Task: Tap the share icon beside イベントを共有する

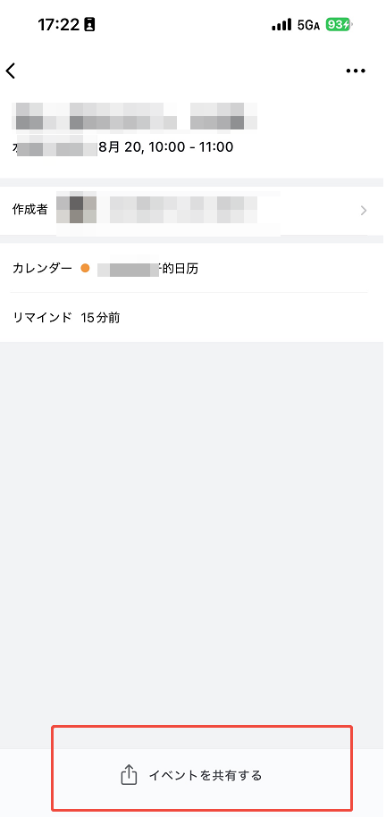Action: click(129, 775)
